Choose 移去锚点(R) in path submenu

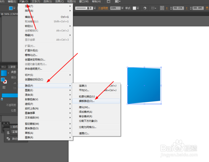pyautogui.click(x=96, y=116)
